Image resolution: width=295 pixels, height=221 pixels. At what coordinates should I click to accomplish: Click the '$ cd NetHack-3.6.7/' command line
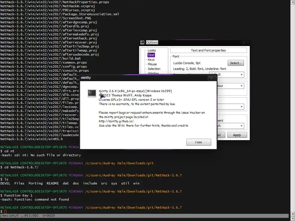(x=20, y=167)
